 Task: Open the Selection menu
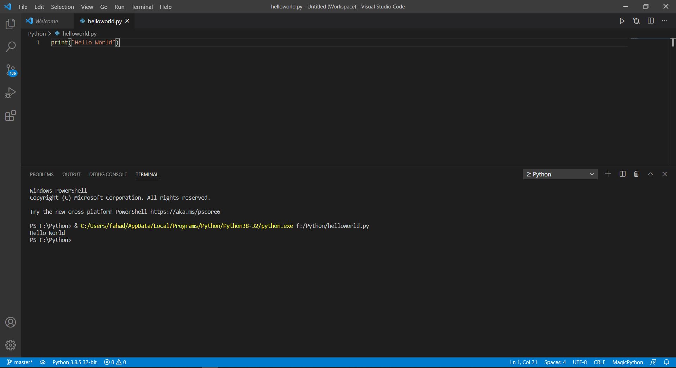click(x=62, y=7)
